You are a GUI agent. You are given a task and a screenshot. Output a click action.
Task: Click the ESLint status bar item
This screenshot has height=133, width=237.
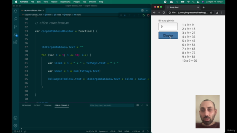[136, 132]
